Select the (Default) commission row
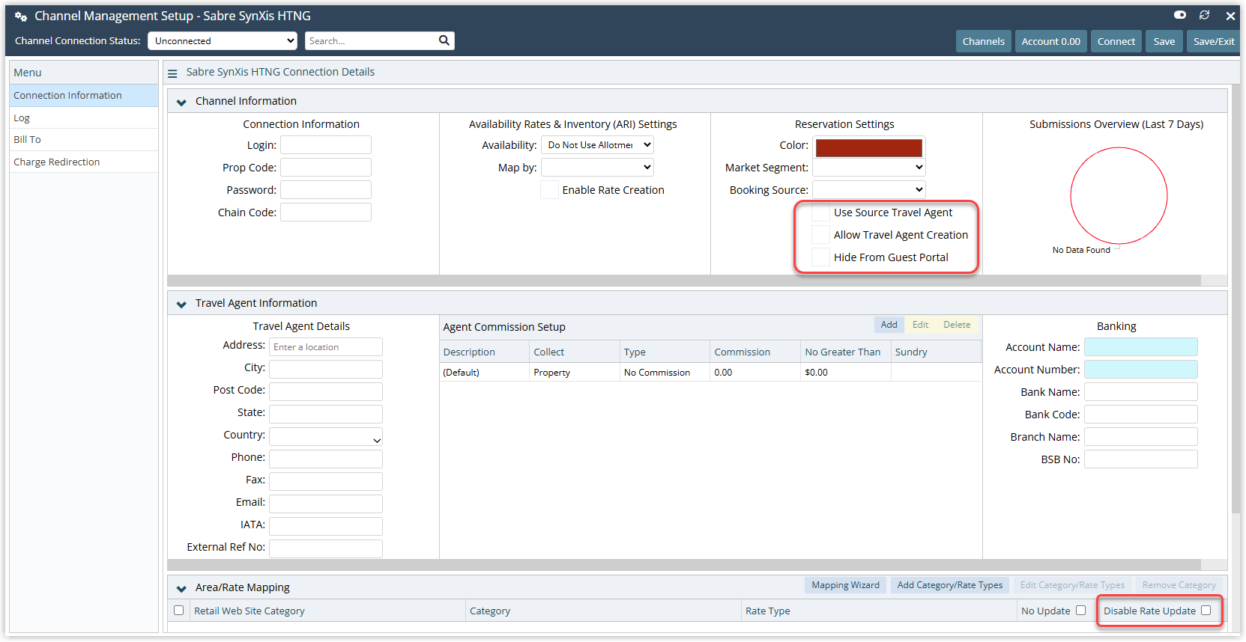The width and height of the screenshot is (1246, 642). pyautogui.click(x=710, y=372)
